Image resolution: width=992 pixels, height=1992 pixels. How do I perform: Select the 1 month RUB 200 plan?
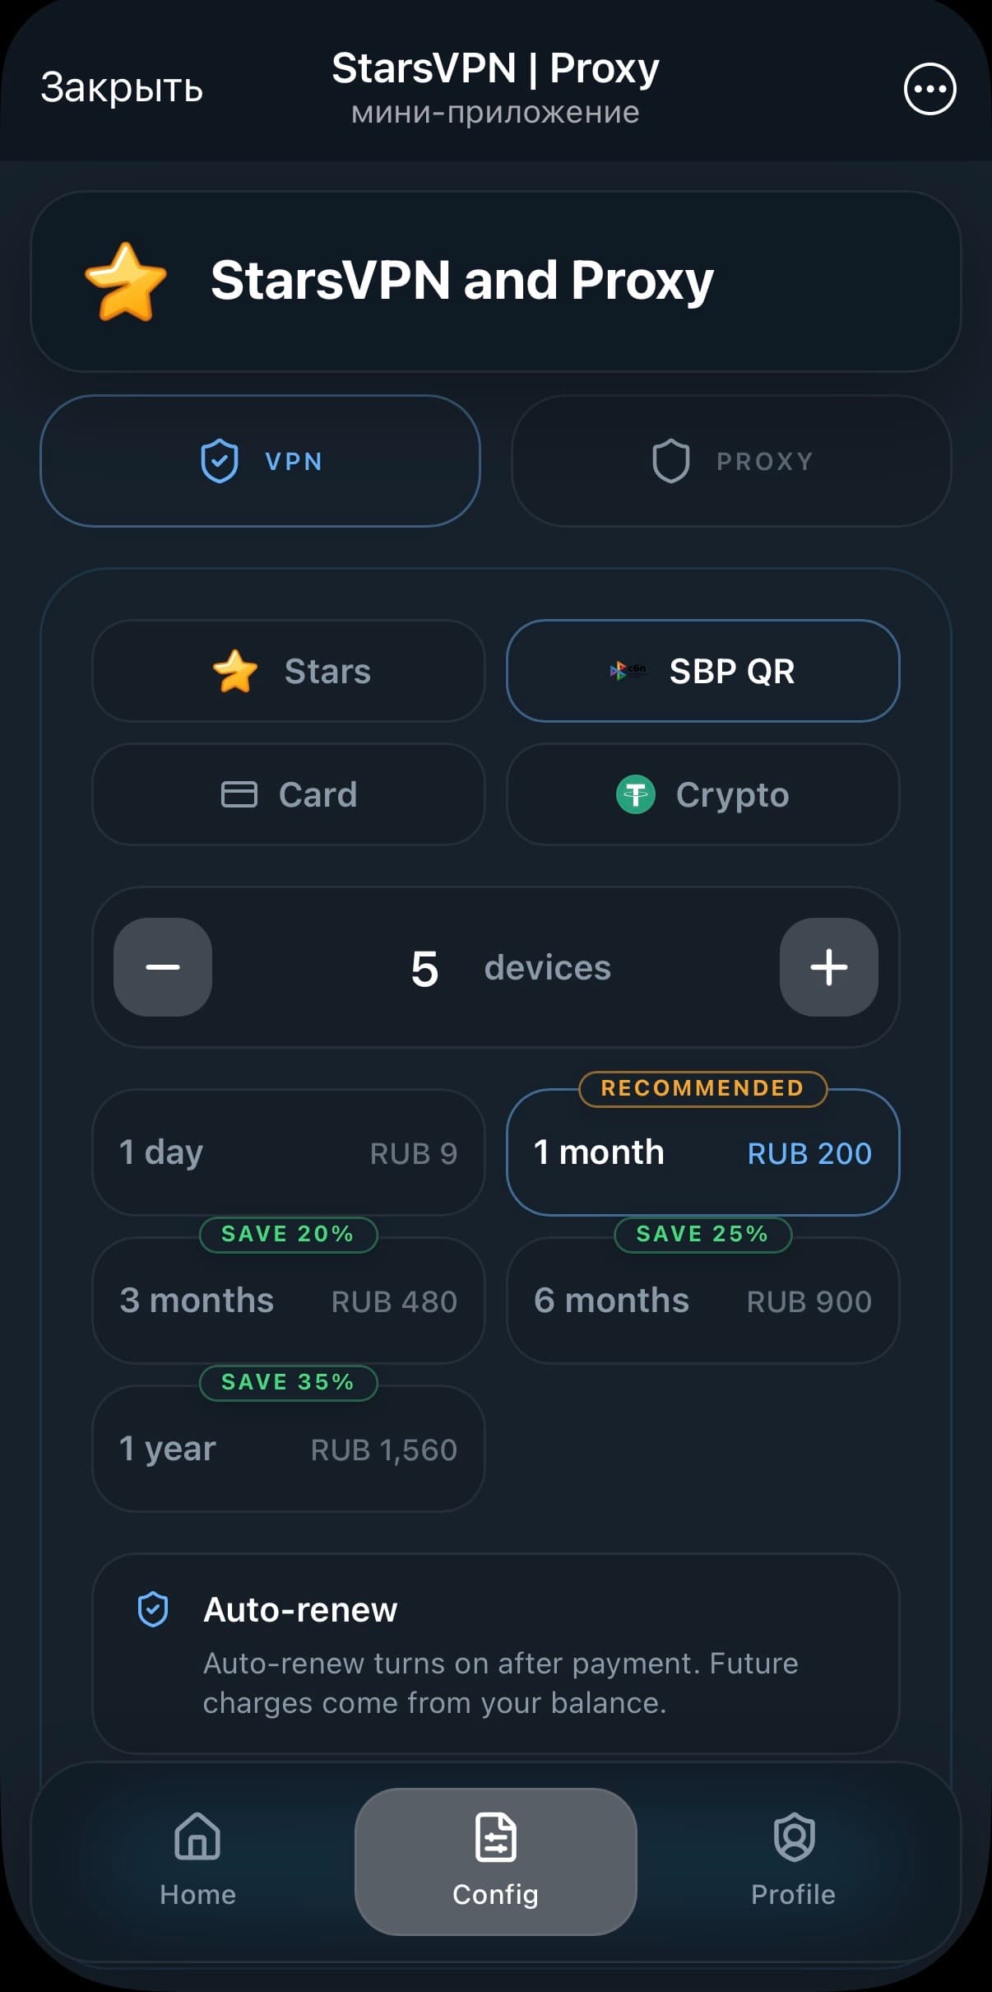(x=703, y=1152)
